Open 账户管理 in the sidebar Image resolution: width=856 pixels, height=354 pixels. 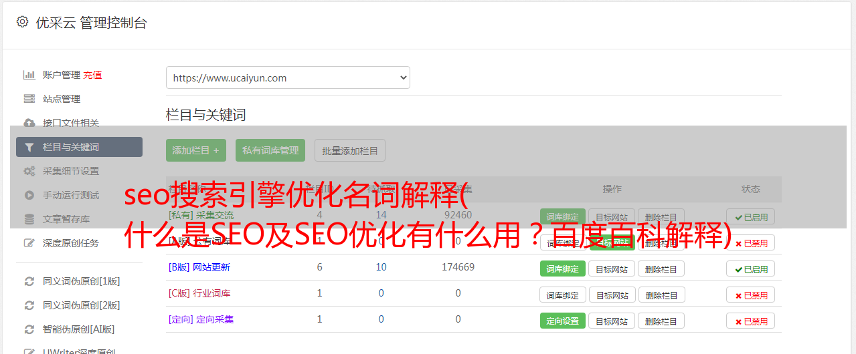click(62, 75)
